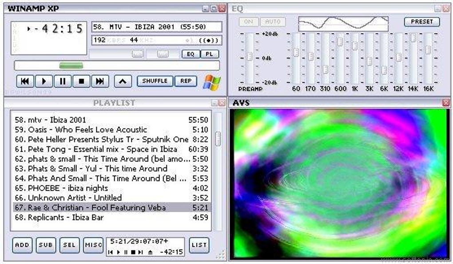453x264 pixels.
Task: Select track 61 Pete Tong Essential mix
Action: [x=111, y=149]
